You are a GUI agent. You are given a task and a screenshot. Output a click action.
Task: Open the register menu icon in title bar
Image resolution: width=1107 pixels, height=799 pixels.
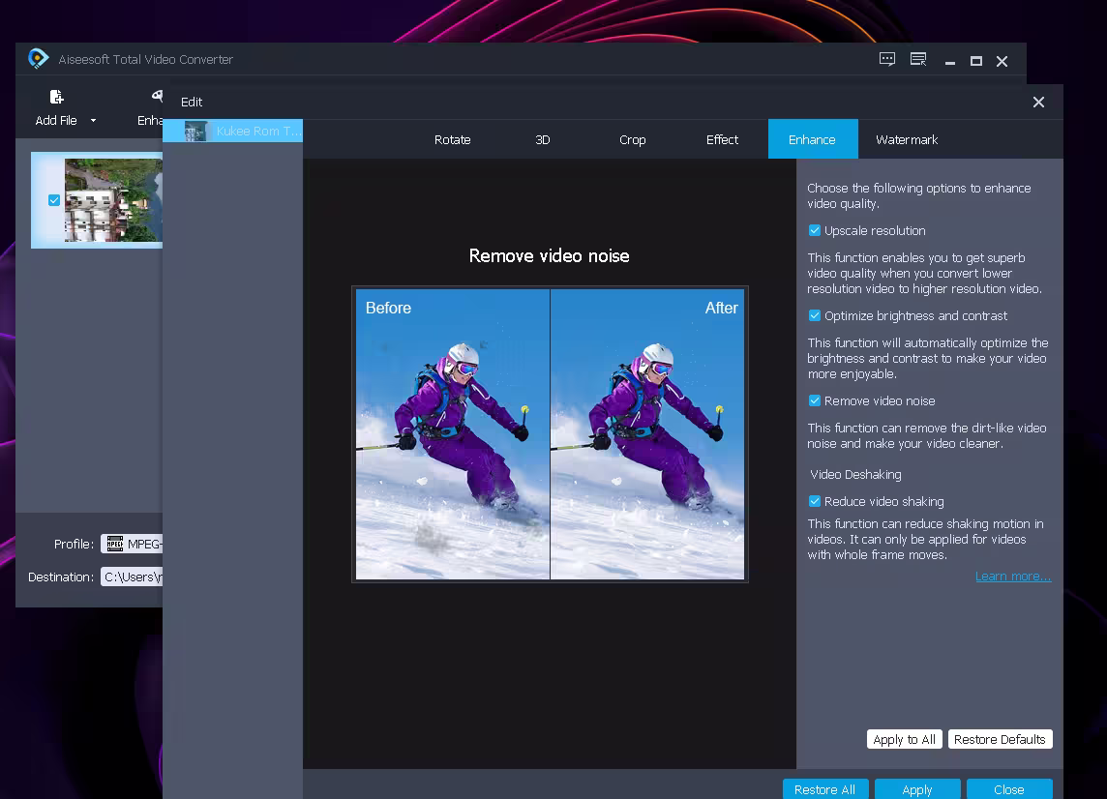click(x=917, y=59)
